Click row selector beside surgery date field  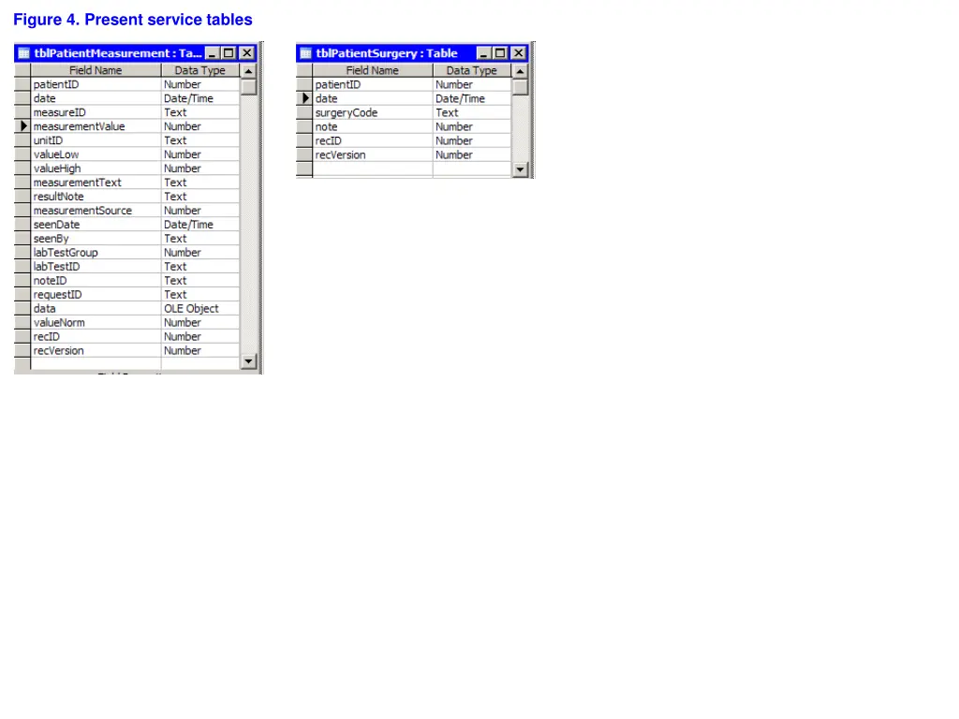click(x=304, y=98)
